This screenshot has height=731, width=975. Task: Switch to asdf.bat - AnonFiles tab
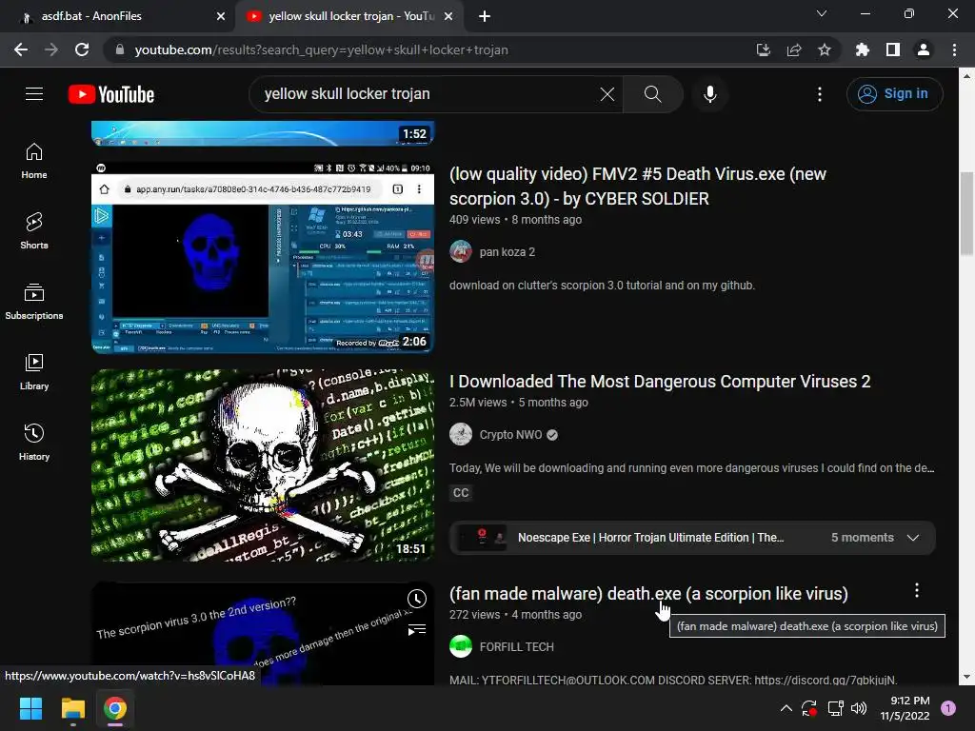[x=118, y=16]
